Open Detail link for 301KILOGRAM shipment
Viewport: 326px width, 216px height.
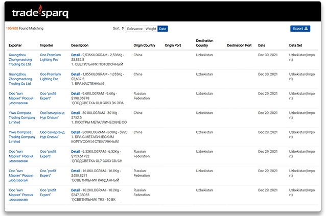coord(76,113)
